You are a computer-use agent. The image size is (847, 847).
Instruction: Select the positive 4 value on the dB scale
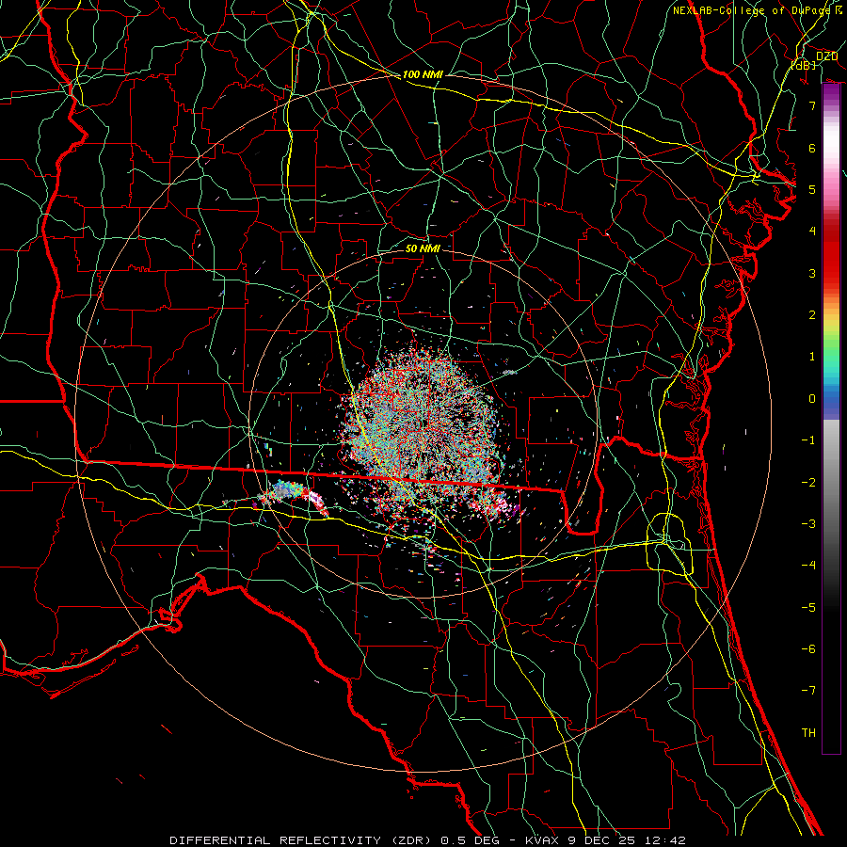point(812,232)
